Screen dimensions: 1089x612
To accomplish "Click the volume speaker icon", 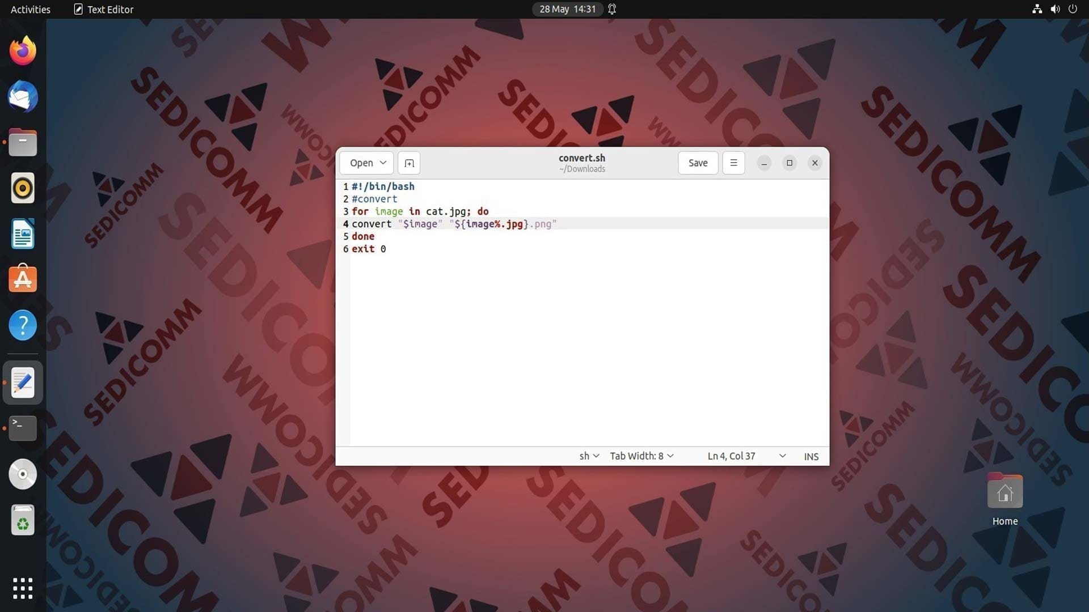I will pyautogui.click(x=1055, y=9).
